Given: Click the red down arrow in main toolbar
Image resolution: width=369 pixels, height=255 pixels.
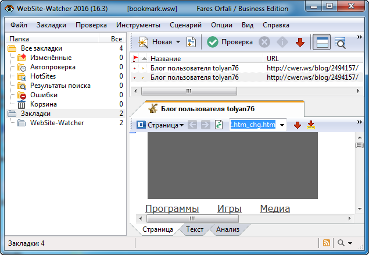Looking at the screenshot, I should pyautogui.click(x=300, y=42).
